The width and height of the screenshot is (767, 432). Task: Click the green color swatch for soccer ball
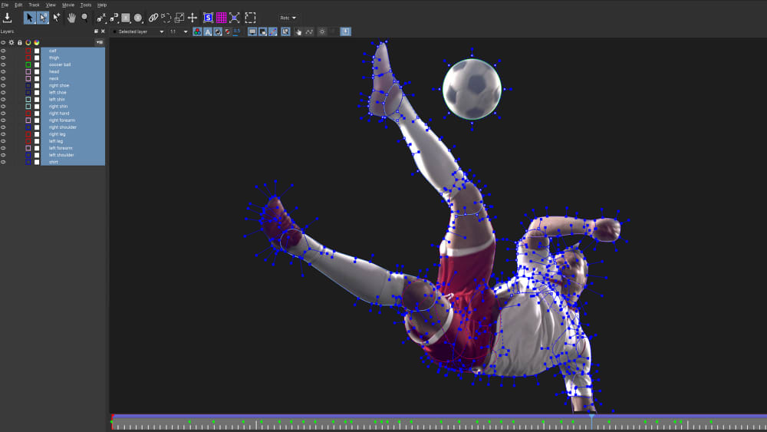(x=28, y=64)
